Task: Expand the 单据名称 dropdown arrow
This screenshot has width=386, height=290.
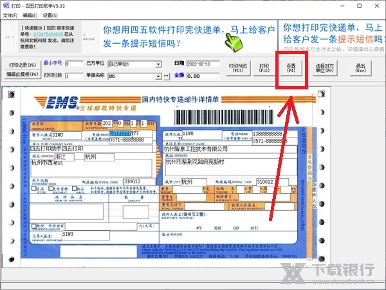Action: tap(158, 77)
